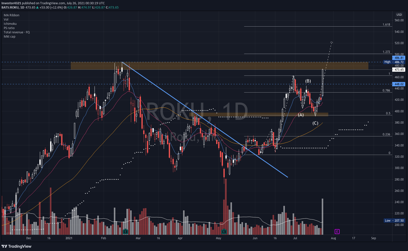Click the 0.786 Fibonacci level label
This screenshot has width=408, height=251.
pos(386,91)
